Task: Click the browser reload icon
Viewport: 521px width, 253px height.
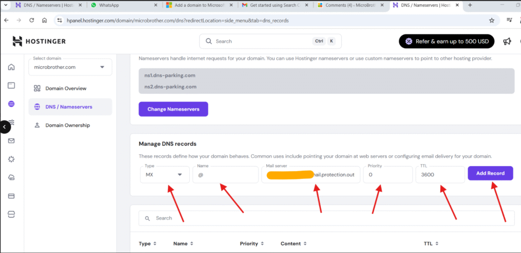Action: 32,20
